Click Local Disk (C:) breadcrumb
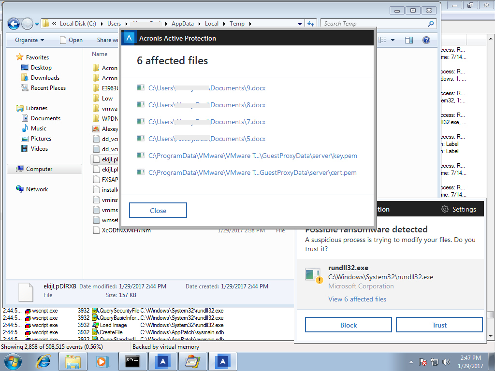495x371 pixels. (x=78, y=24)
